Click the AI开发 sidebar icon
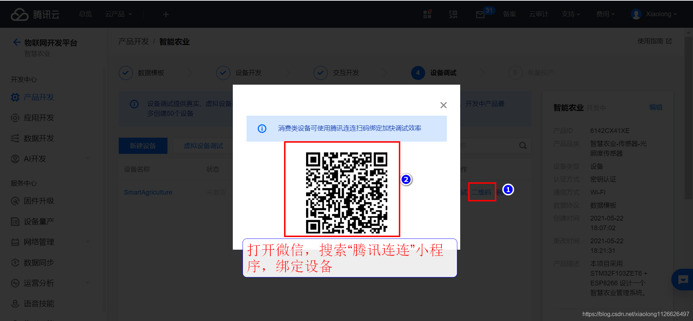Viewport: 693px width, 321px height. point(15,159)
